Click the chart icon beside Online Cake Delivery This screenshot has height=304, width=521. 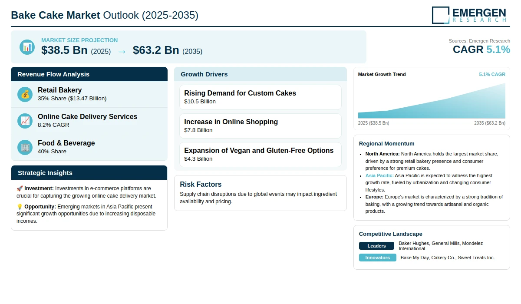(x=25, y=121)
